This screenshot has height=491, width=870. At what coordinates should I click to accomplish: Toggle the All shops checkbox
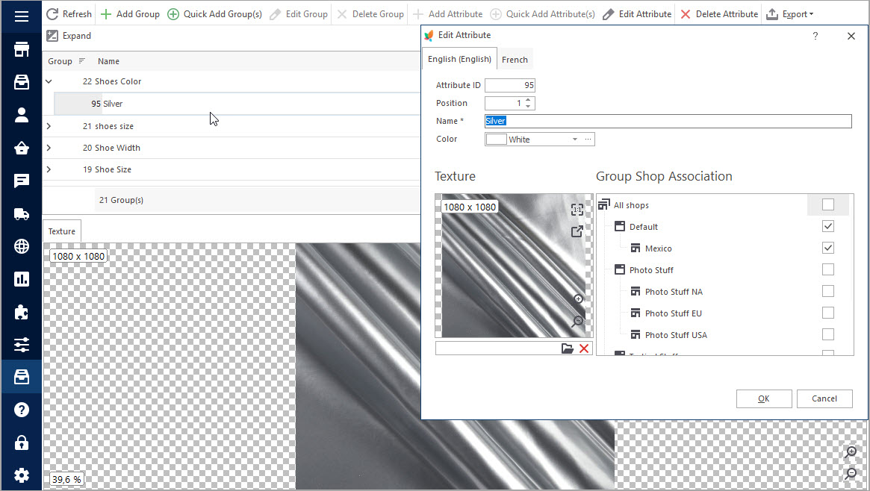(x=827, y=204)
